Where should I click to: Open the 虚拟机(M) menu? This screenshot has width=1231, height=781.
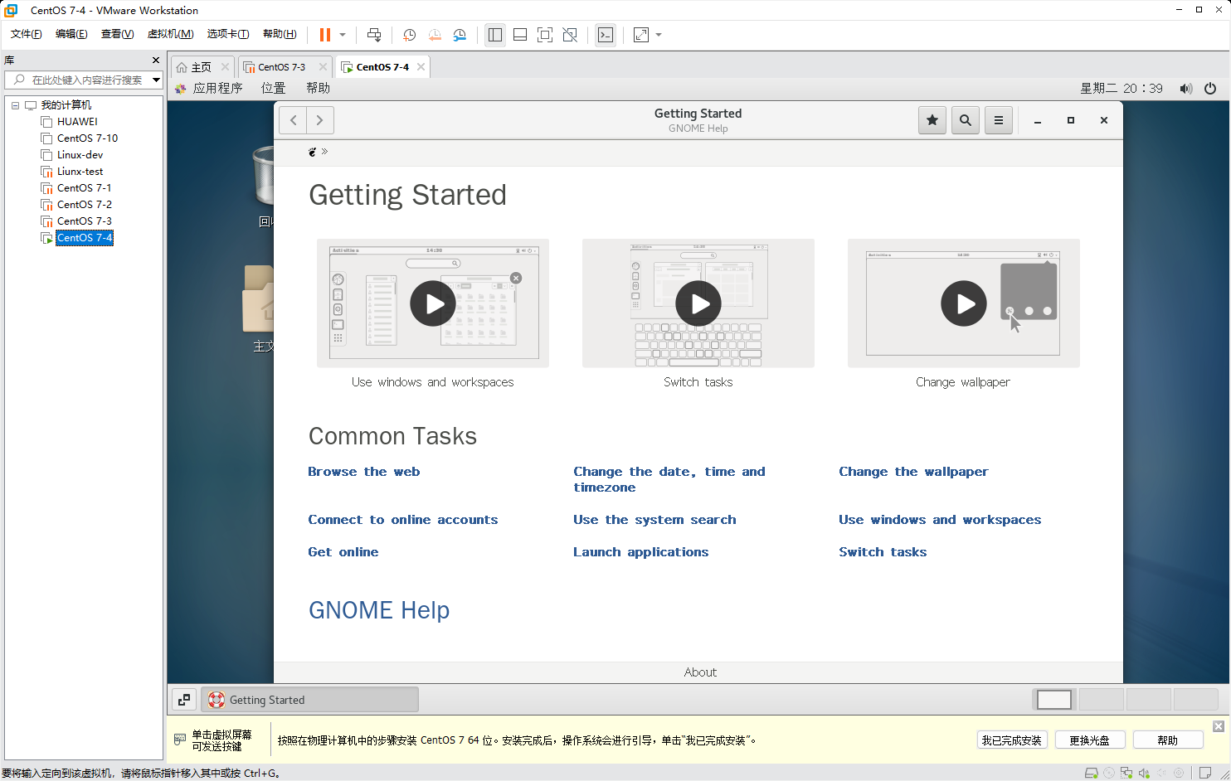(170, 34)
